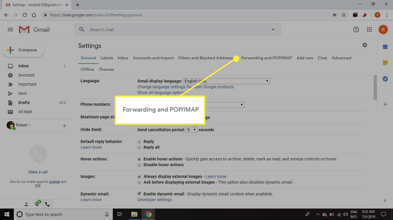Click the Compose button
This screenshot has height=220, width=393.
point(23,50)
